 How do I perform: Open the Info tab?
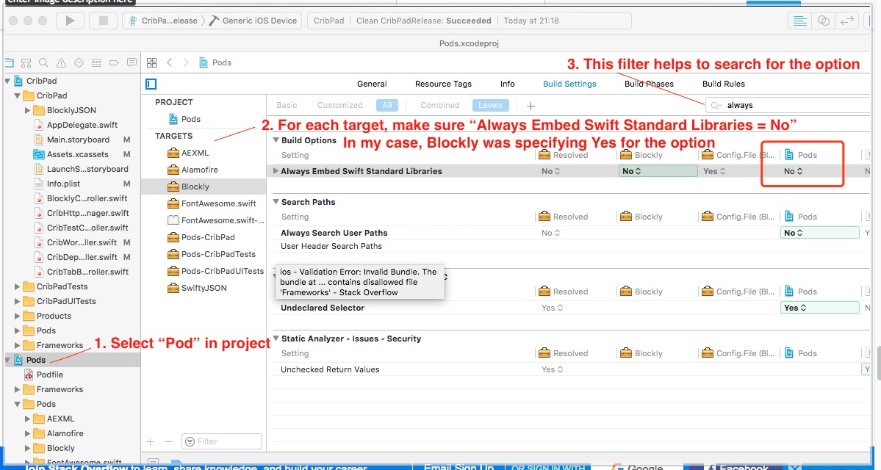507,84
